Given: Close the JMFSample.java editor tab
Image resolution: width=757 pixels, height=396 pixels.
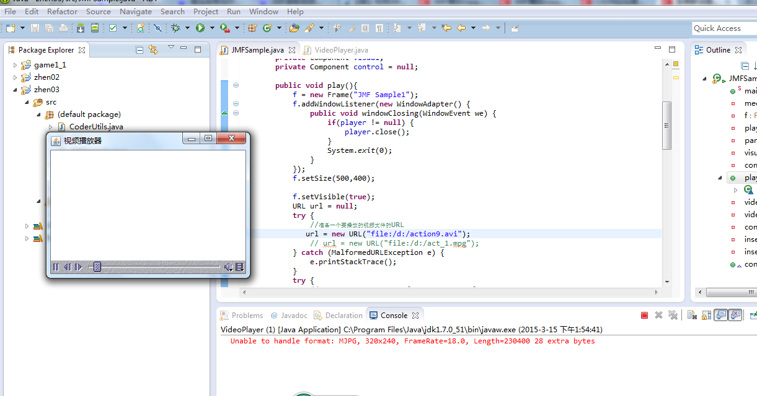Looking at the screenshot, I should (x=292, y=50).
